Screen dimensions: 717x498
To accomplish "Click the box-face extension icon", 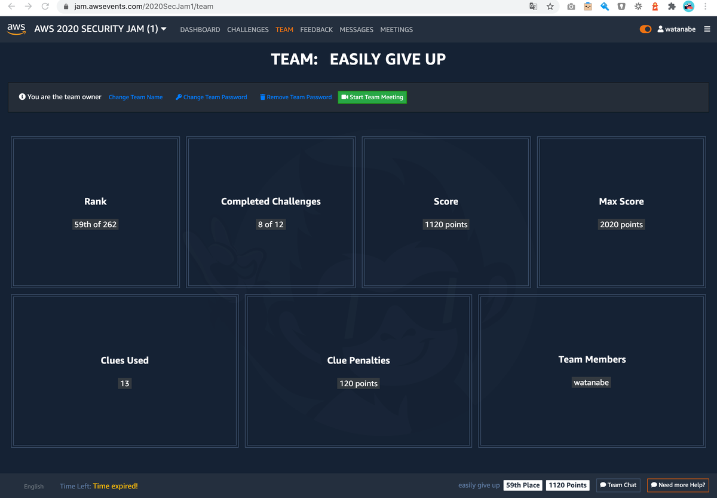I will click(x=588, y=7).
